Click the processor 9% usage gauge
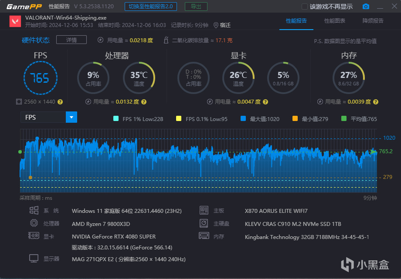The image size is (401, 279). coord(93,78)
